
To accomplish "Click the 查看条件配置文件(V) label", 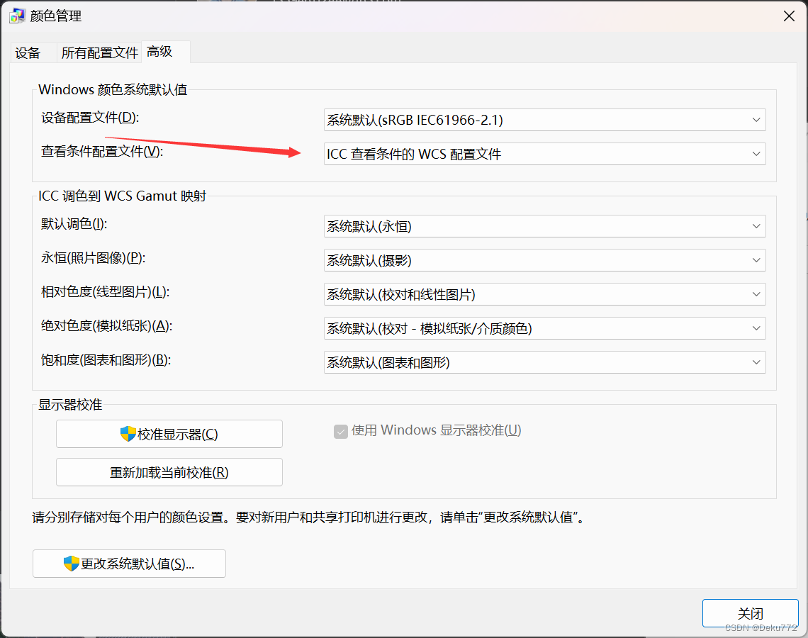I will [x=102, y=152].
